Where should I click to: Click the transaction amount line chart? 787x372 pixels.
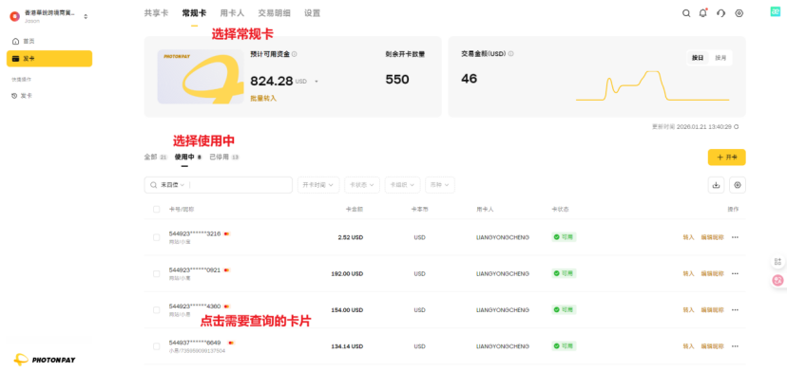pos(652,85)
